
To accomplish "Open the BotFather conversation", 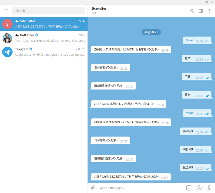I will (x=50, y=38).
